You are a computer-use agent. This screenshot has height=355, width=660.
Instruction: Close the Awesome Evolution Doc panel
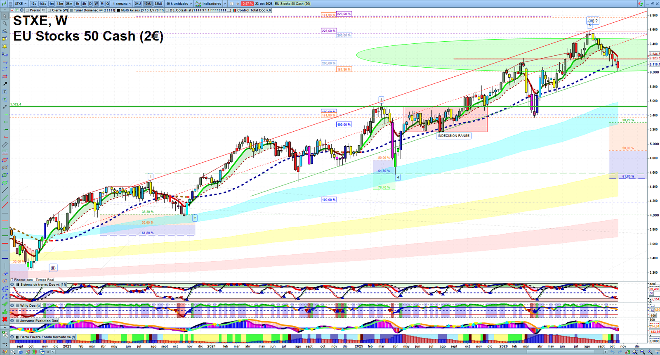[12, 320]
